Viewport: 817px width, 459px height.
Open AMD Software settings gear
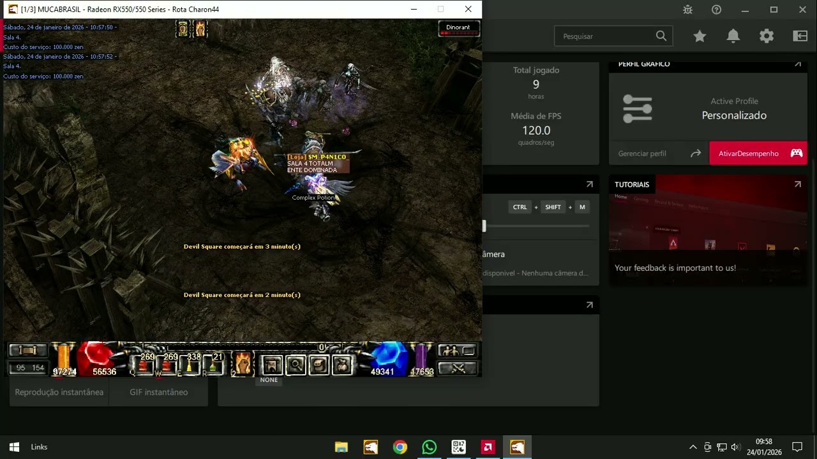point(767,36)
